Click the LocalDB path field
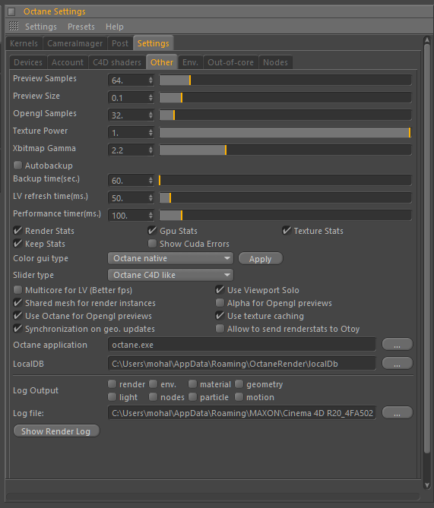Image resolution: width=434 pixels, height=508 pixels. pyautogui.click(x=242, y=364)
